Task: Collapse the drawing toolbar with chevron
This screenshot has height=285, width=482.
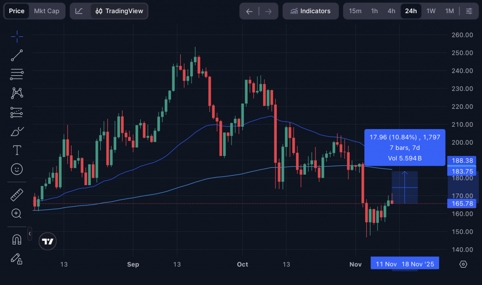Action: [30, 233]
